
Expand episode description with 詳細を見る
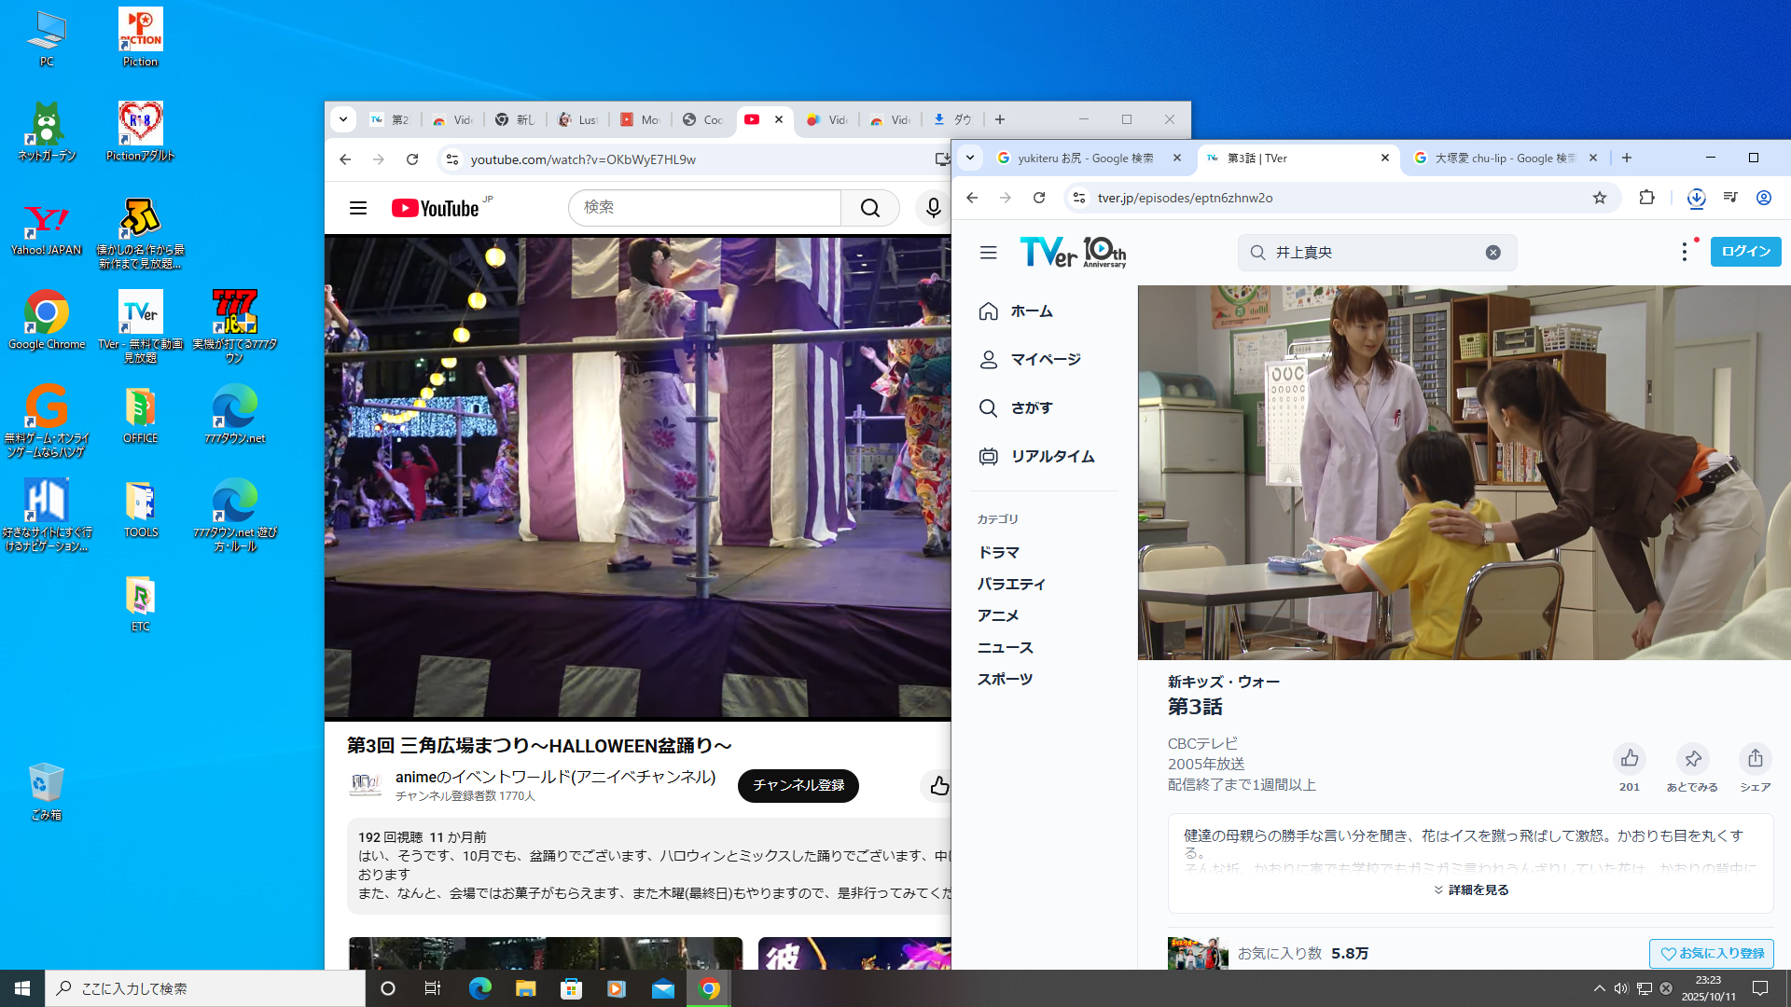[x=1470, y=890]
